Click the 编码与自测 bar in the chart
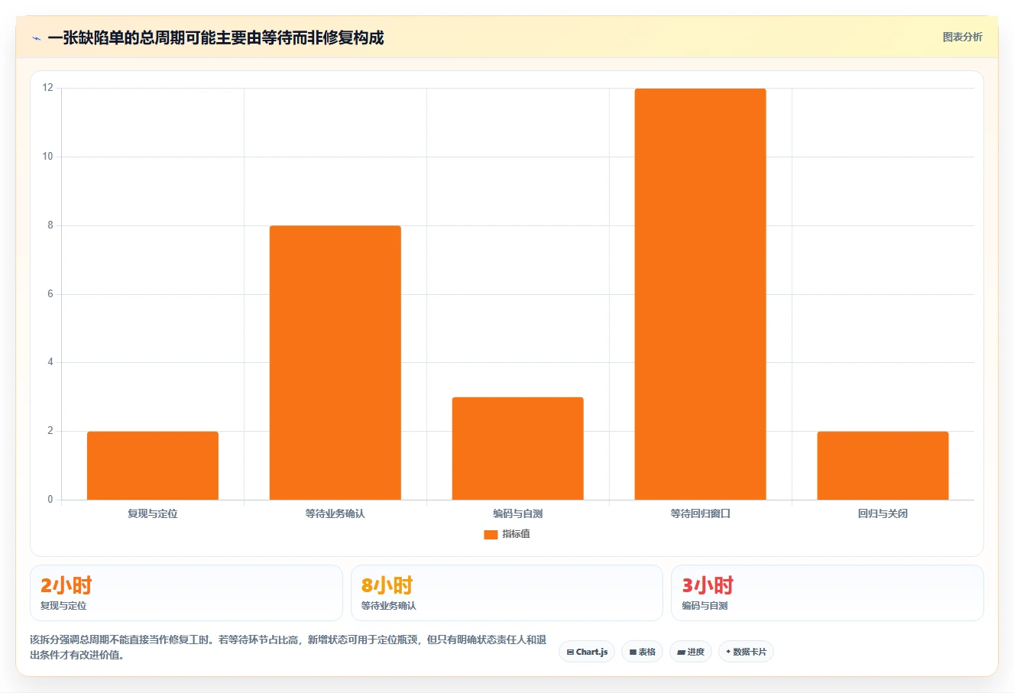Viewport: 1014px width, 693px height. (518, 449)
